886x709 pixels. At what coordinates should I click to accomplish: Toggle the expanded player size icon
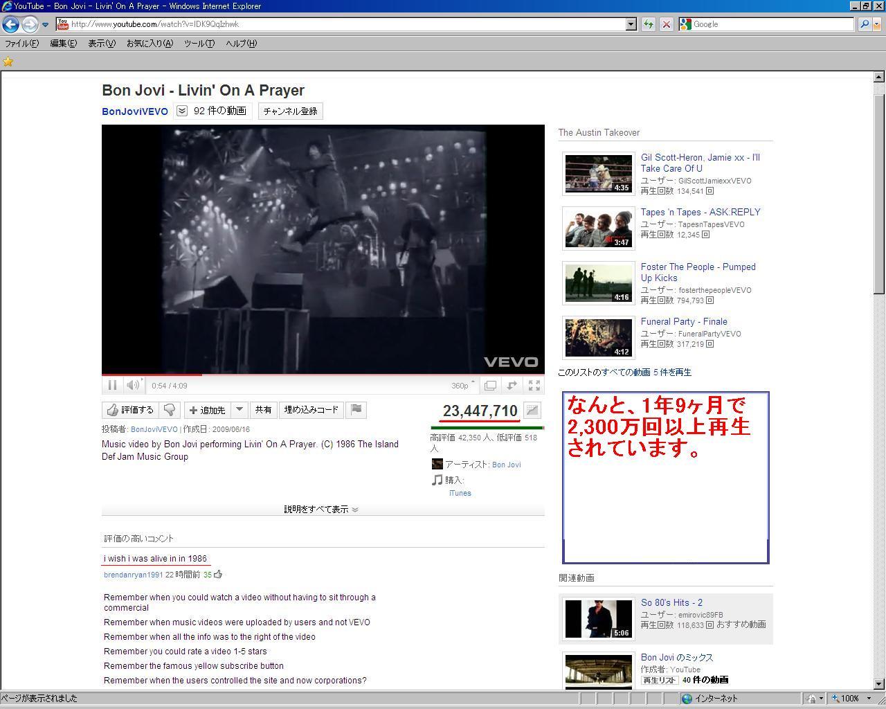512,385
